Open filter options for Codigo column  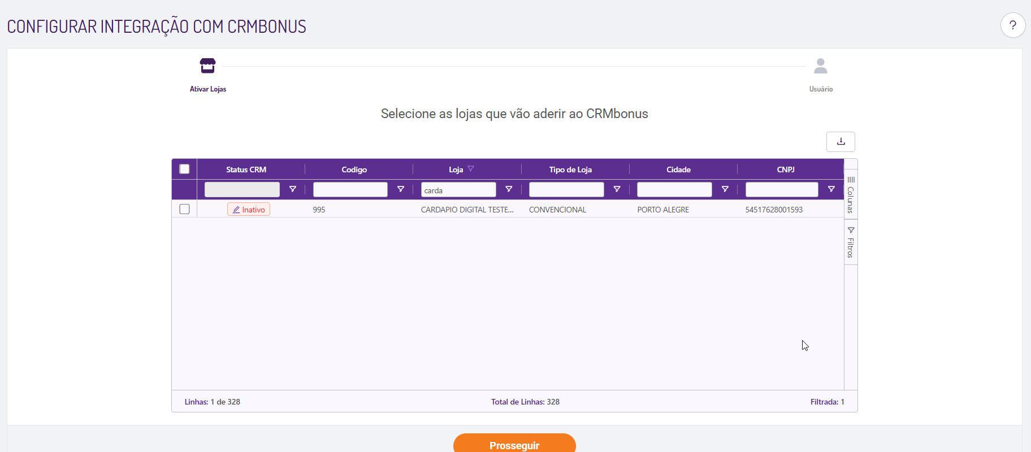tap(401, 189)
